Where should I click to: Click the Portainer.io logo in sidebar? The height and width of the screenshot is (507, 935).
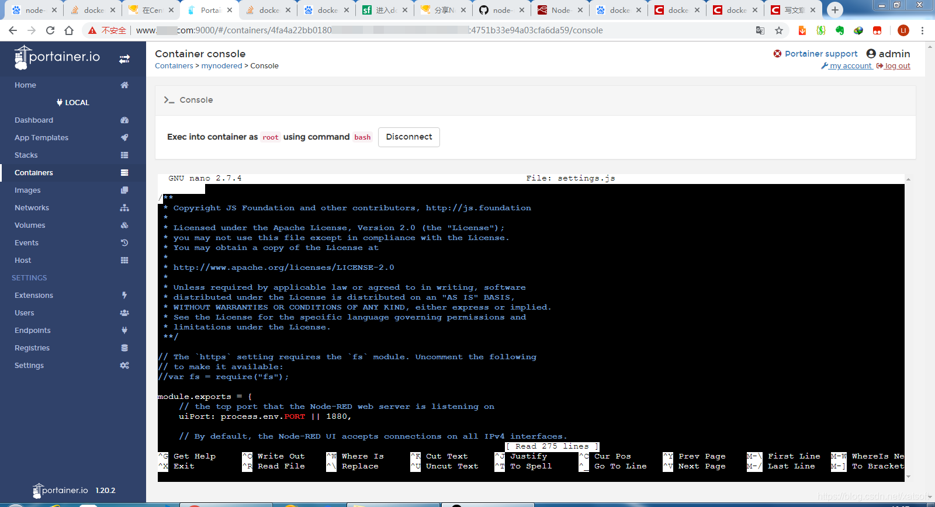(57, 57)
